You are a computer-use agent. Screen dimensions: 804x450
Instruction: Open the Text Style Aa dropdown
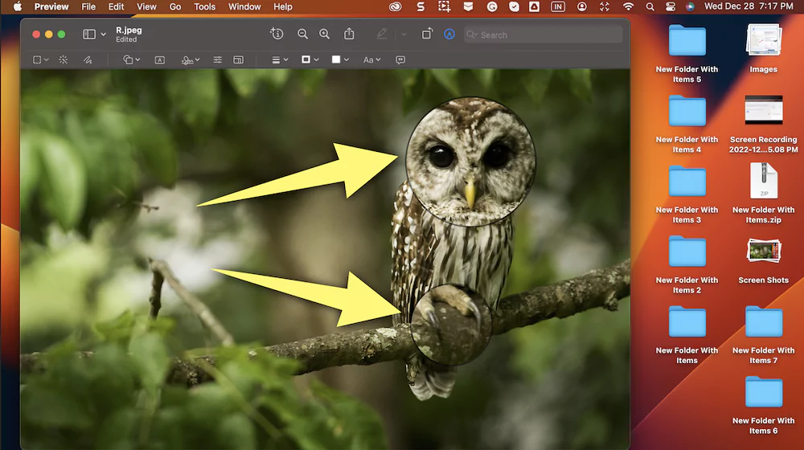click(371, 60)
